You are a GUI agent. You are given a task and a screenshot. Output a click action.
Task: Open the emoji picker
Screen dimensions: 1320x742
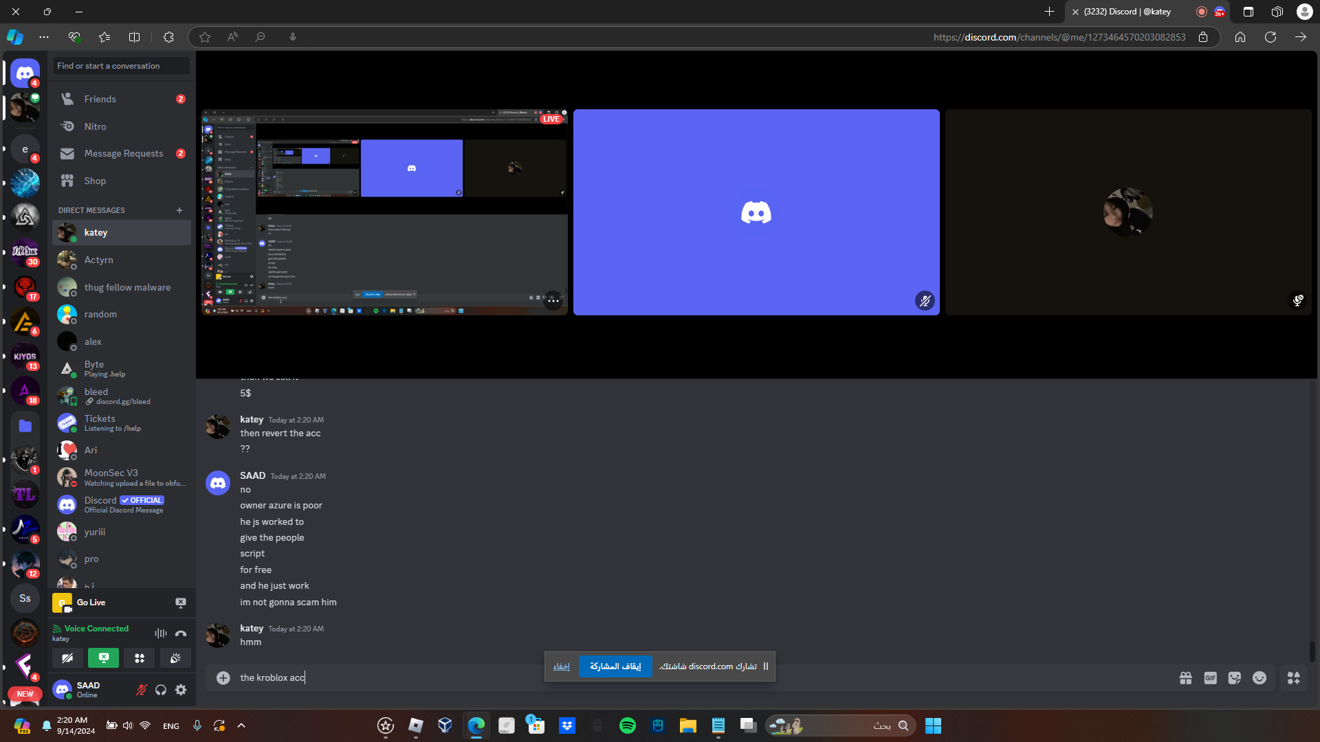pos(1259,678)
